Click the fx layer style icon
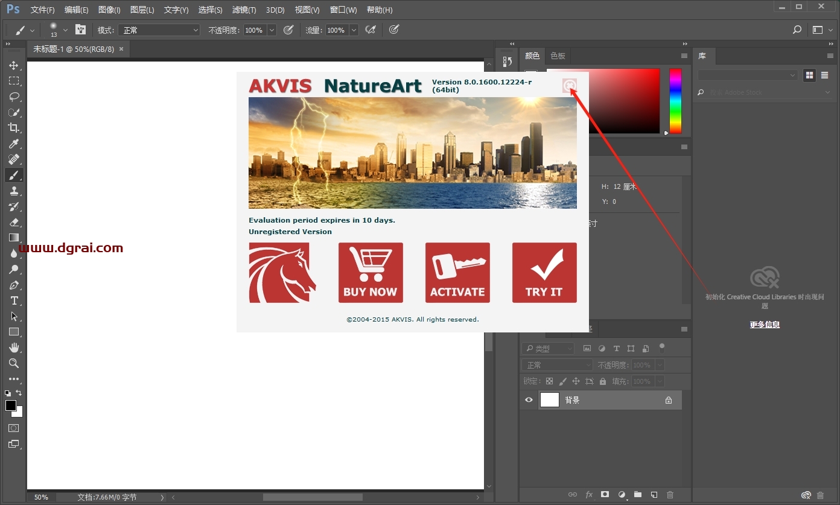840x505 pixels. click(590, 495)
